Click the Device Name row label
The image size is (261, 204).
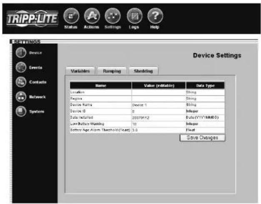pos(81,105)
